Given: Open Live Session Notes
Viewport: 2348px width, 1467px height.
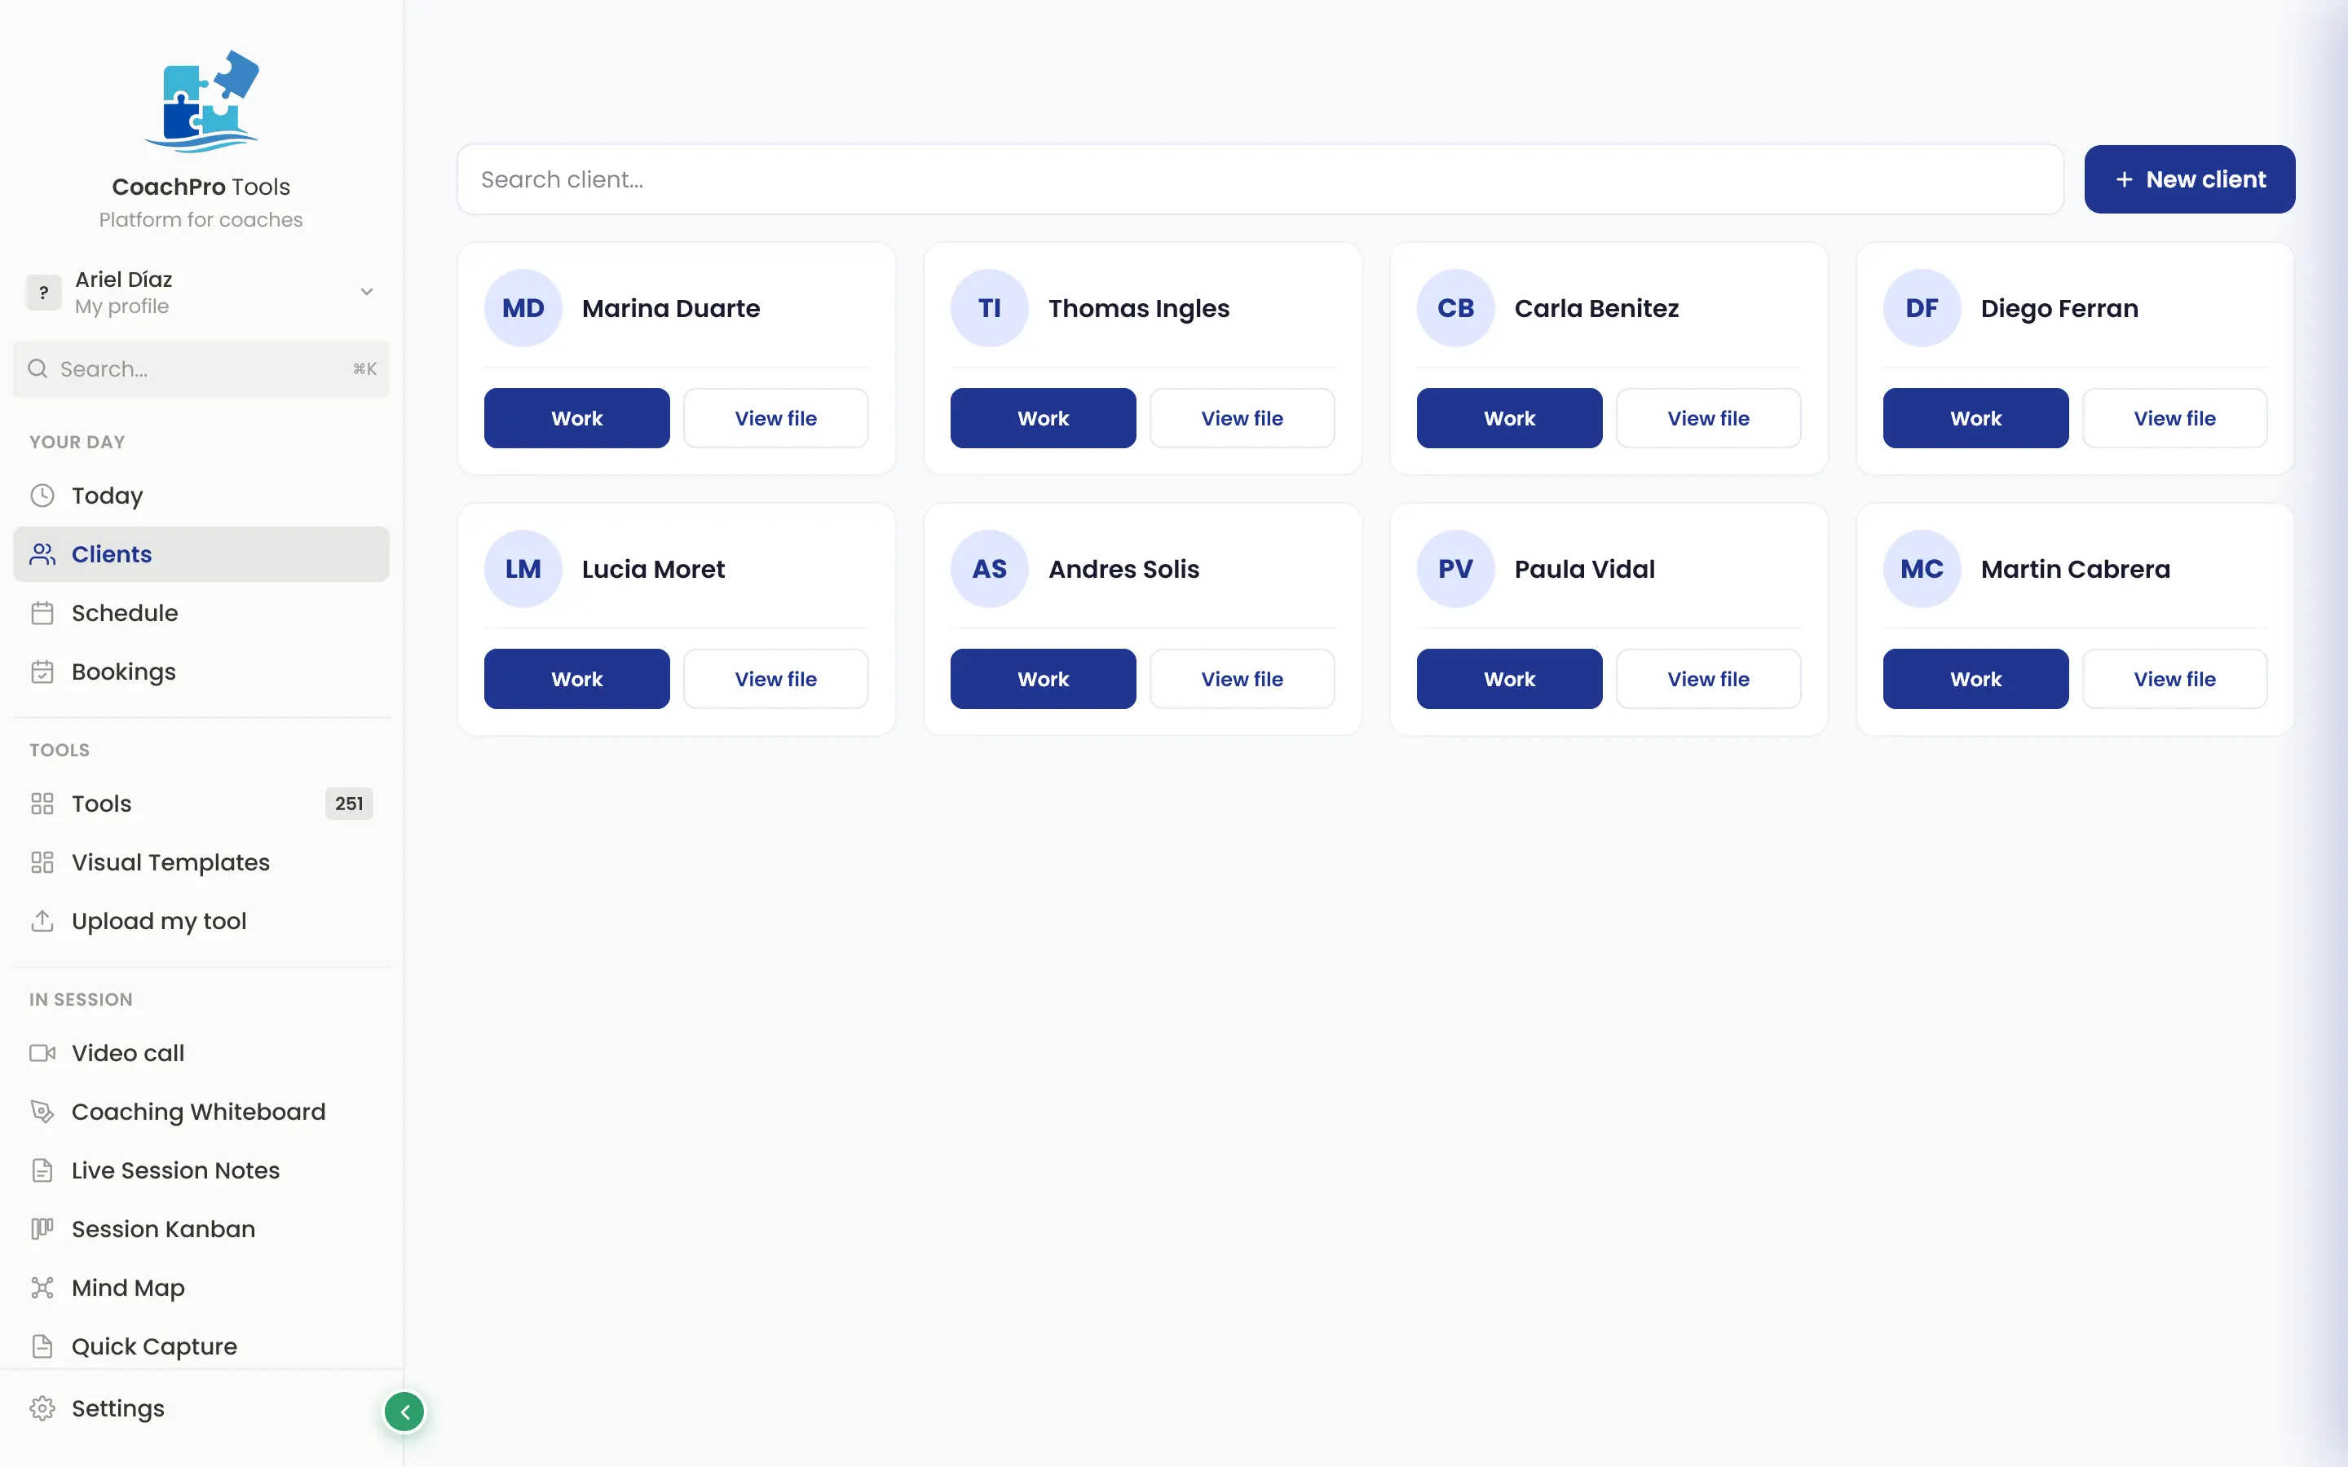Looking at the screenshot, I should (x=201, y=1170).
